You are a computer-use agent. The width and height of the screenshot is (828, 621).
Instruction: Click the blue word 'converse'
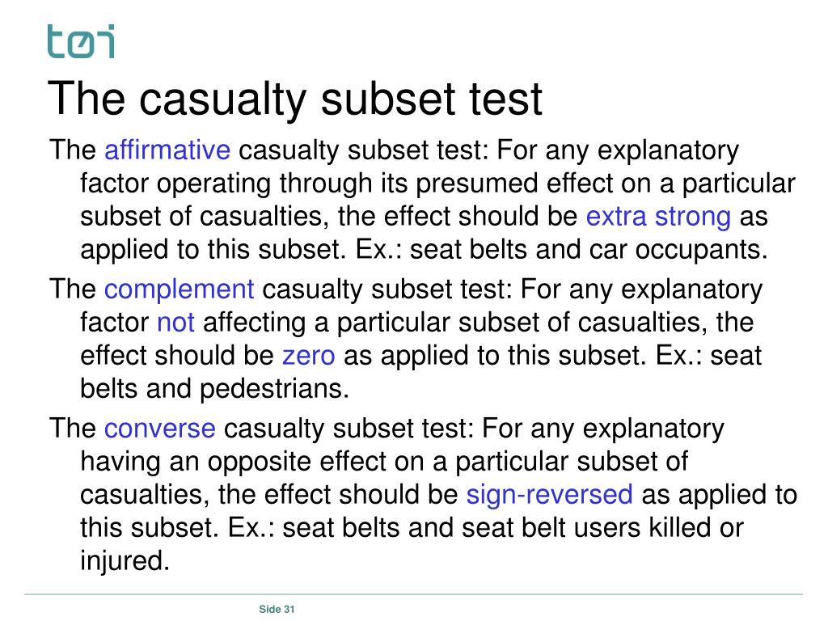tap(159, 429)
